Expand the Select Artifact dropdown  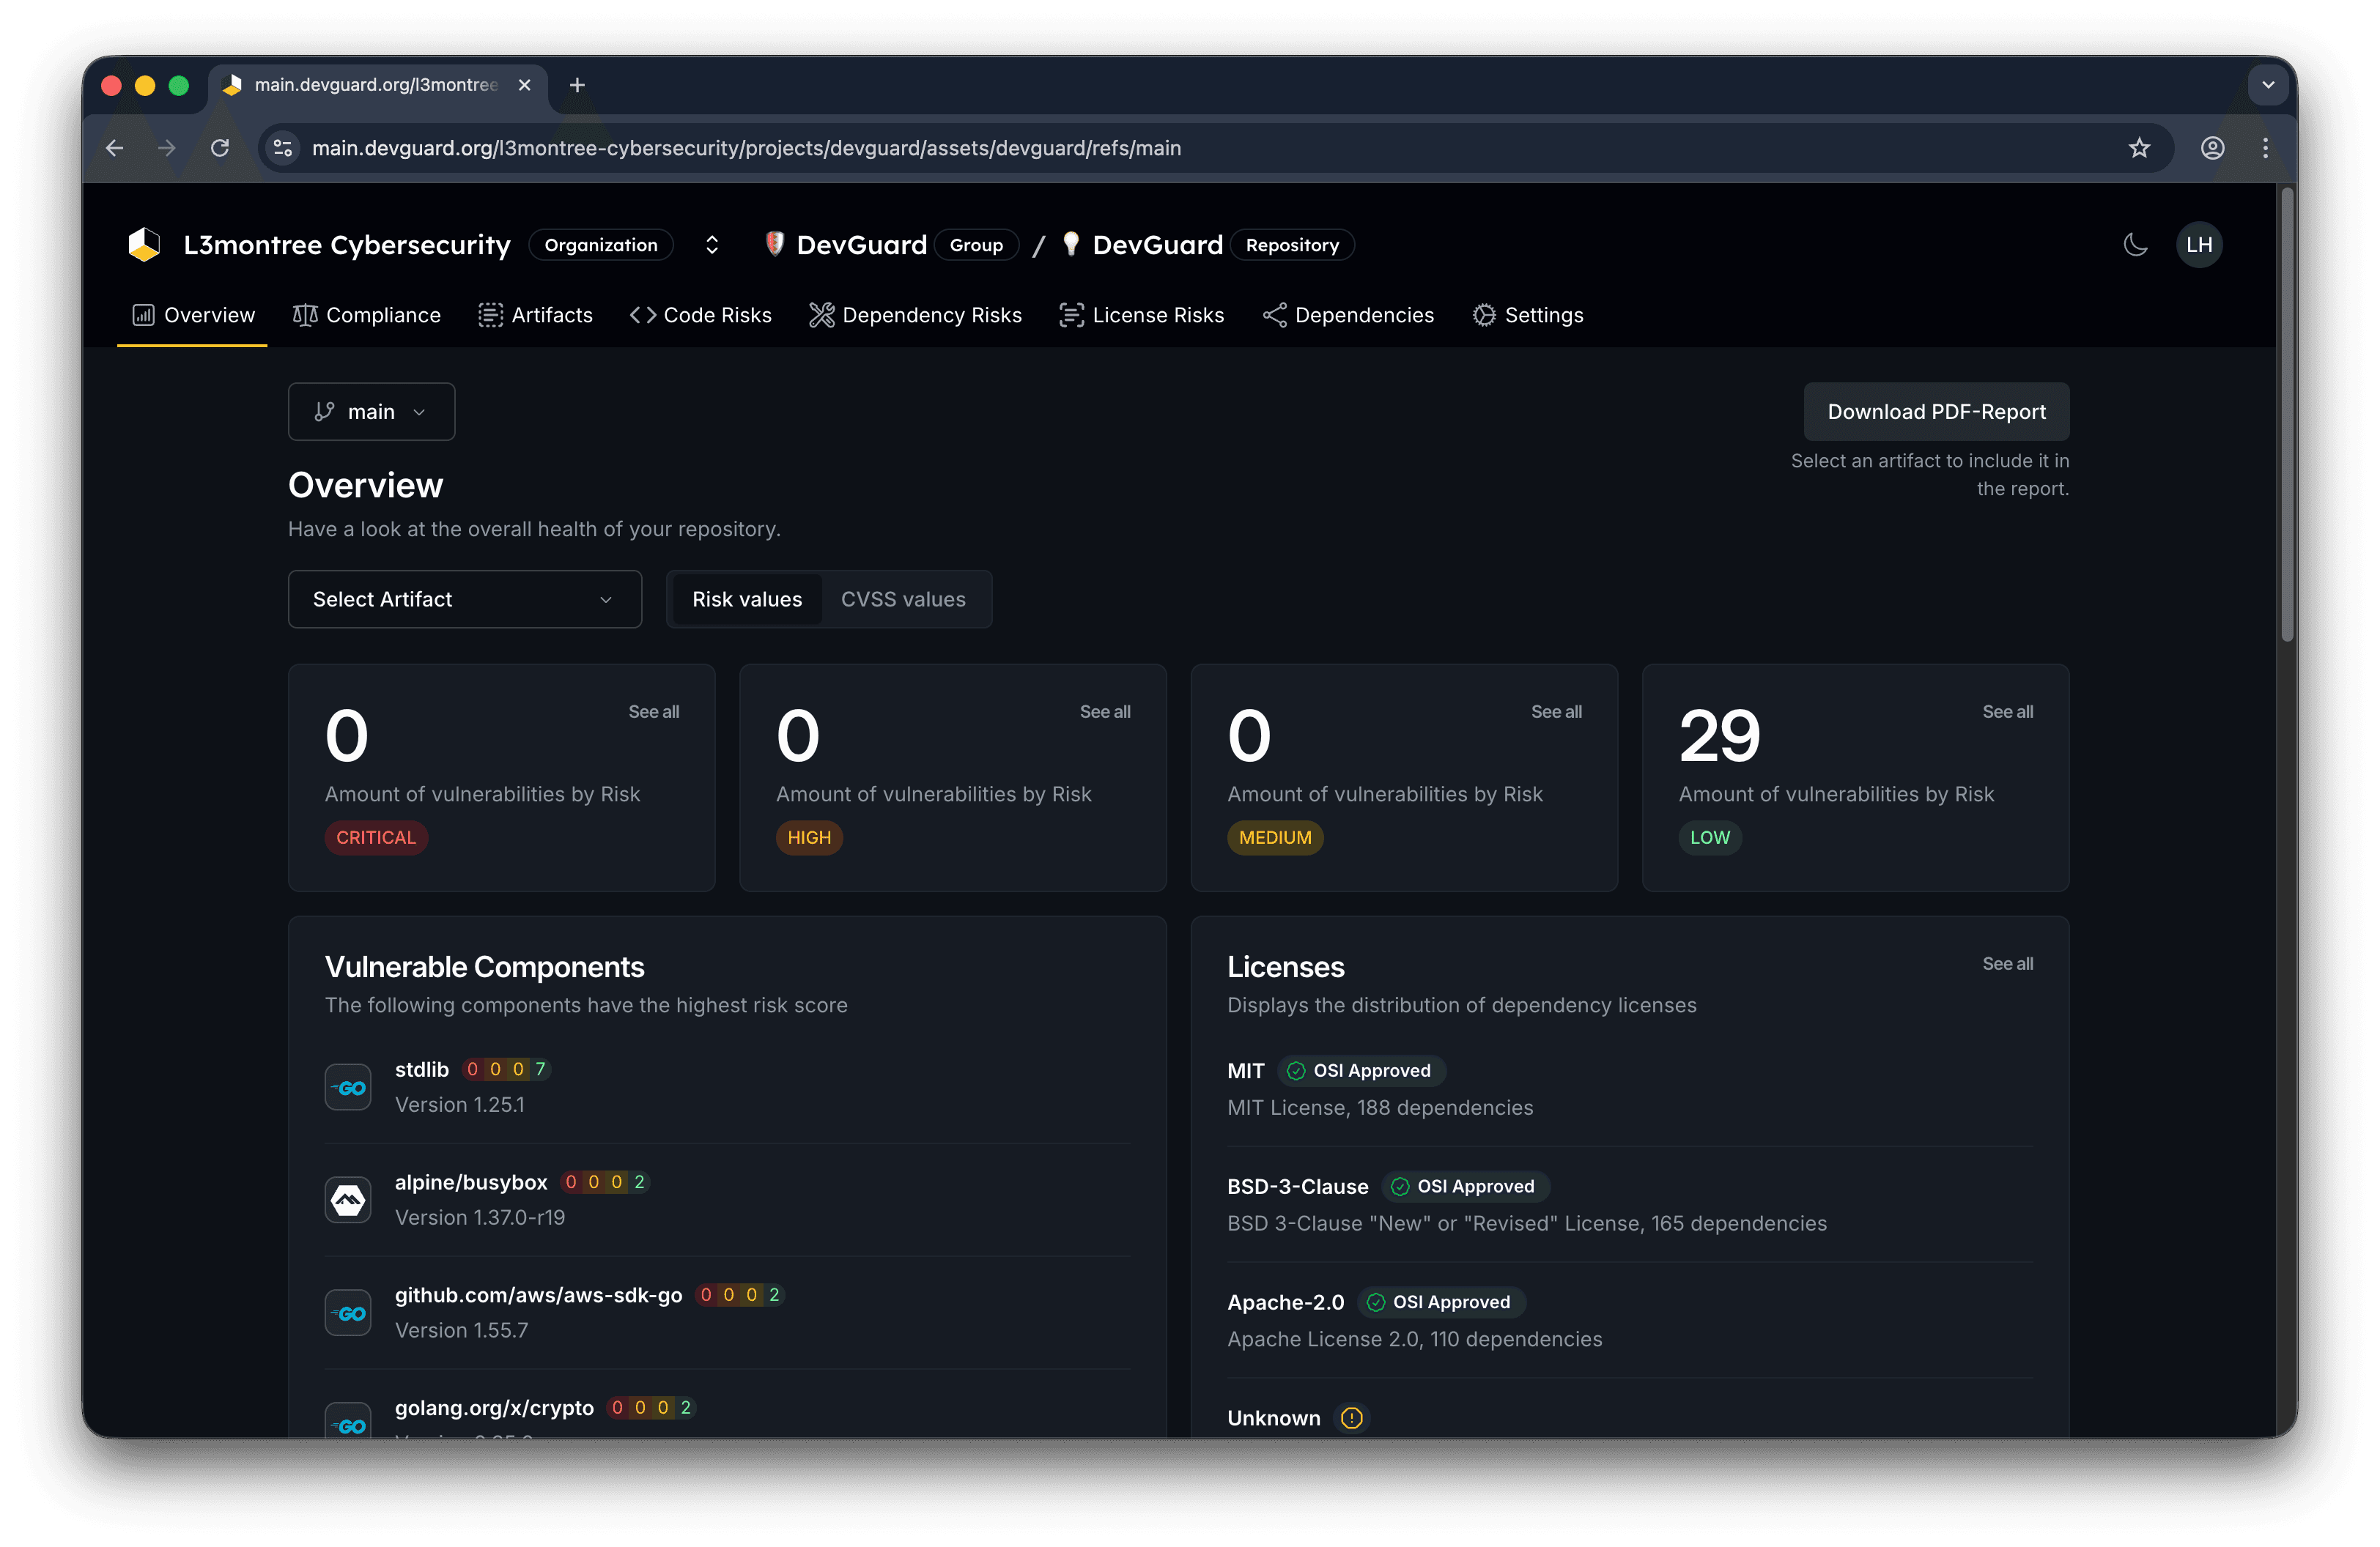pos(464,598)
